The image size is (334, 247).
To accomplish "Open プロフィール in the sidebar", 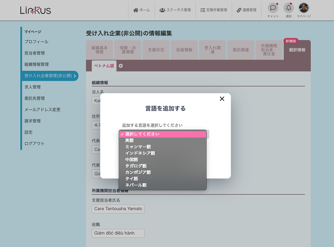I will pos(37,42).
